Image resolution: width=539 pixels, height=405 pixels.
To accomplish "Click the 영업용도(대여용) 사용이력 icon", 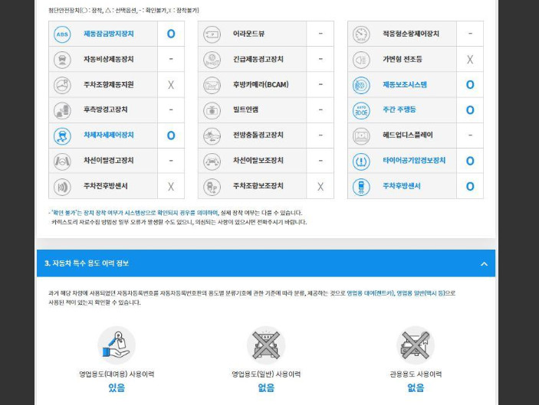I will coord(117,345).
